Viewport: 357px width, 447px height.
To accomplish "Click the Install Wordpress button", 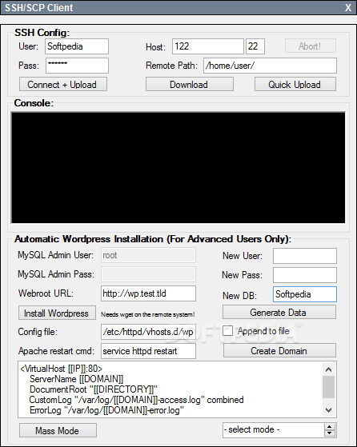I will (x=57, y=313).
